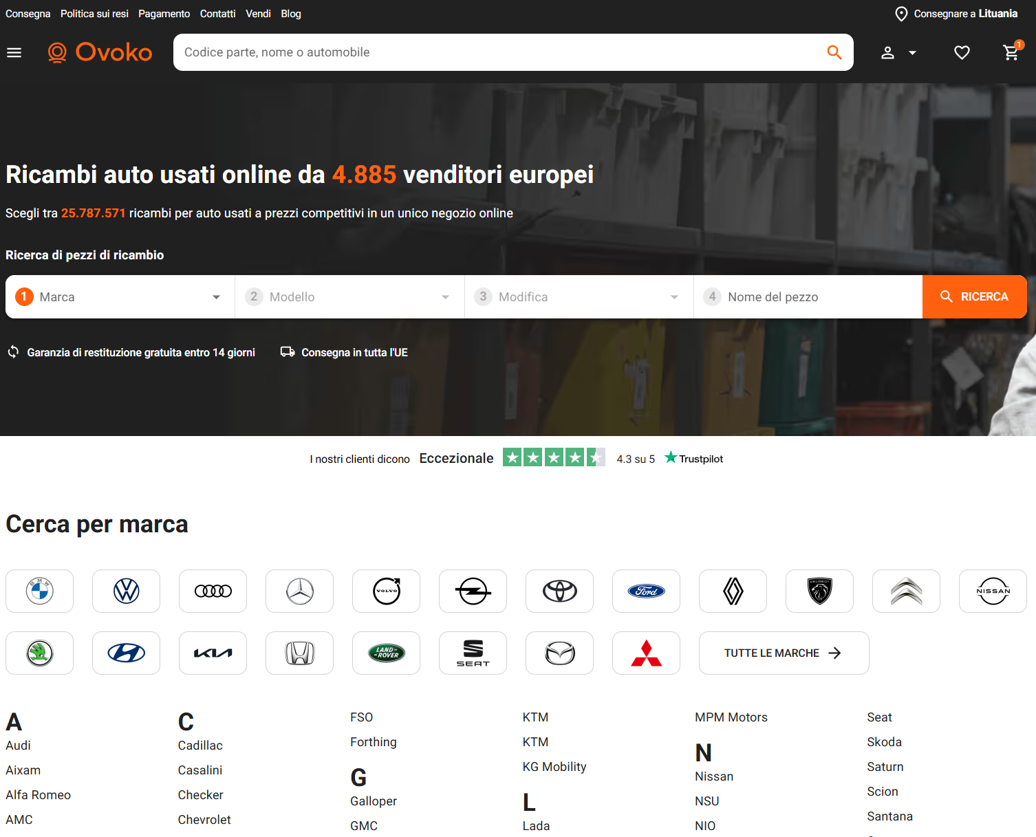Open Vendi menu item

[259, 14]
